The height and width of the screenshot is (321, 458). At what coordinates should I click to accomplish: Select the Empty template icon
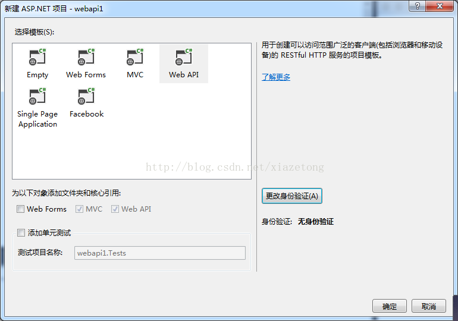click(x=37, y=57)
